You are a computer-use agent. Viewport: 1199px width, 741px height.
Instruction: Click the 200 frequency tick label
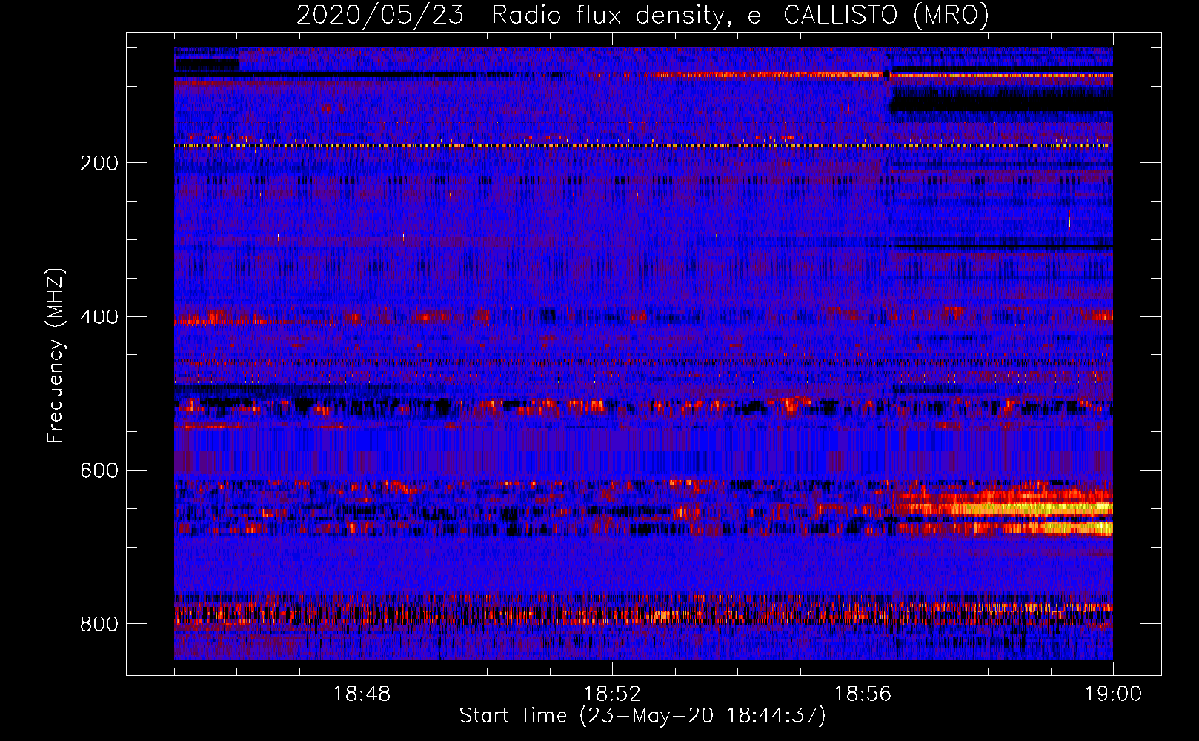[x=99, y=163]
